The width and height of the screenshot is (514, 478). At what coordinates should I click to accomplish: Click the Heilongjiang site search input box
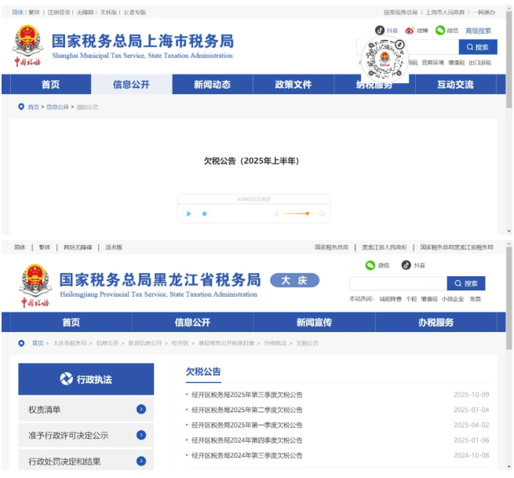[x=397, y=283]
